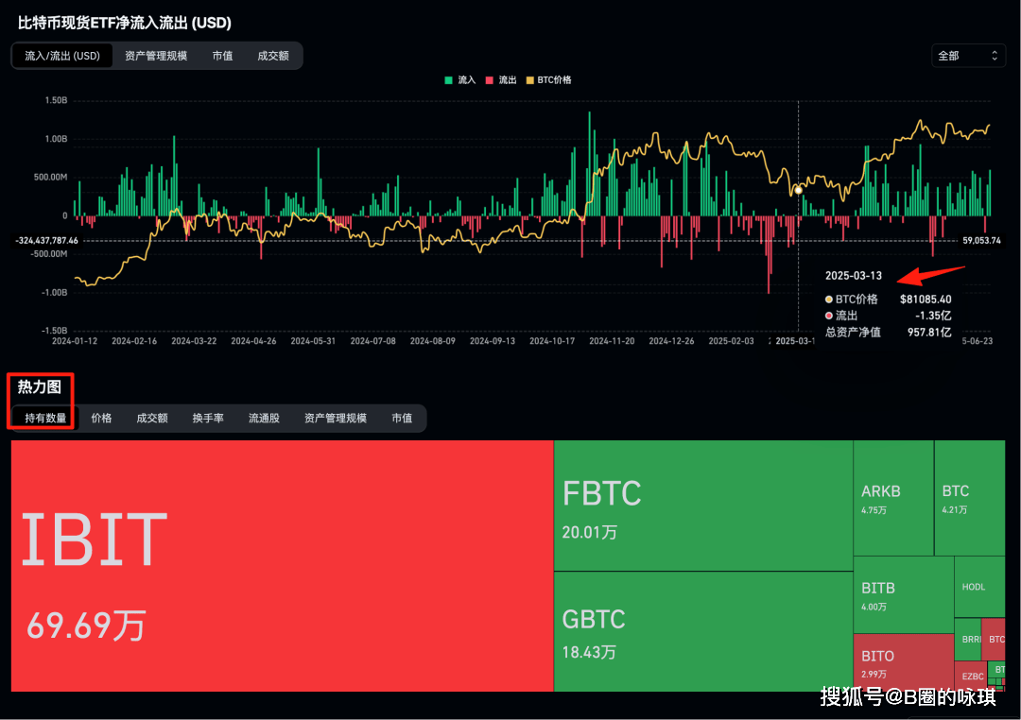Switch heatmap to 价格 view
Image resolution: width=1021 pixels, height=720 pixels.
coord(101,418)
